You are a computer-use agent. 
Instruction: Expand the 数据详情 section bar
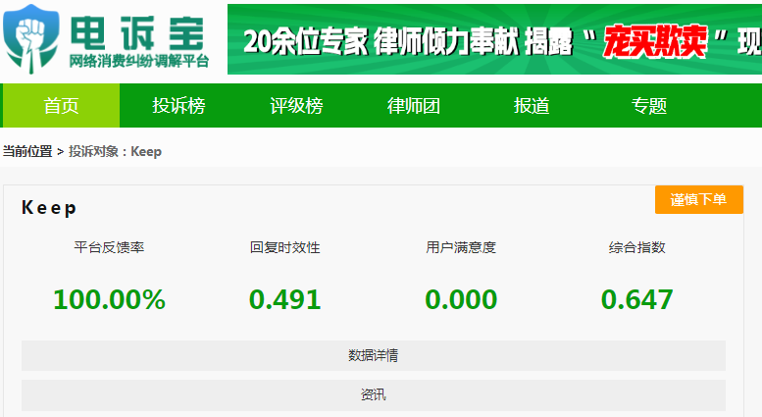coord(374,356)
